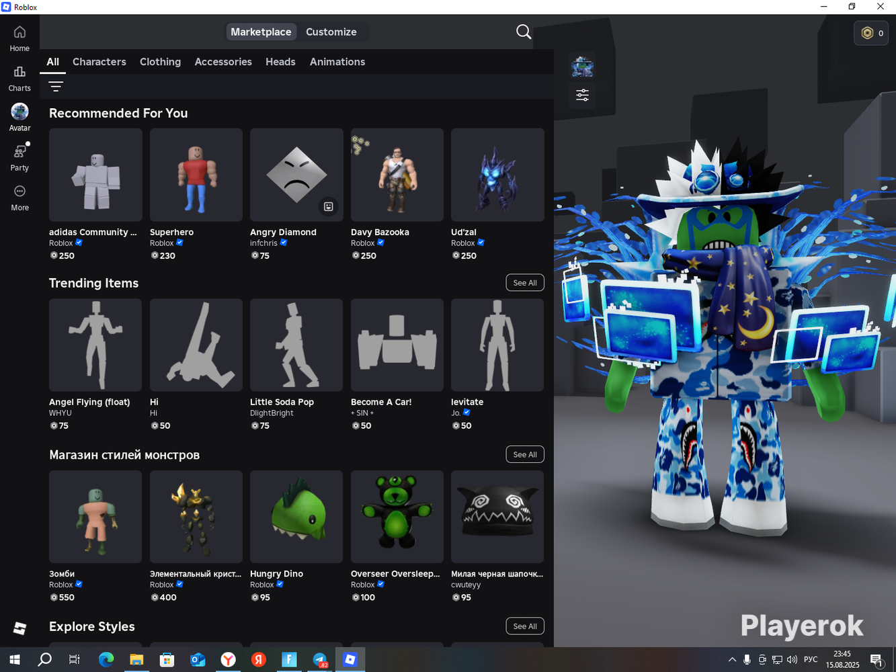This screenshot has height=672, width=896.
Task: Open the Superhero item thumbnail
Action: 196,175
